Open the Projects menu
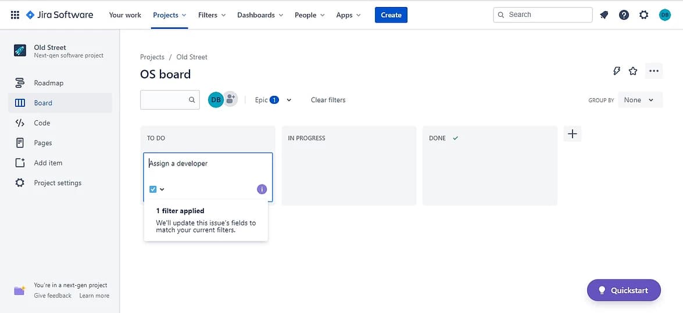Viewport: 683px width, 313px height. pos(169,15)
